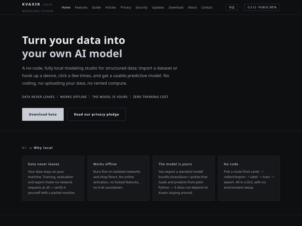This screenshot has width=302, height=226.
Task: Click the ZERO TRAINING COST tagline
Action: coord(151,97)
